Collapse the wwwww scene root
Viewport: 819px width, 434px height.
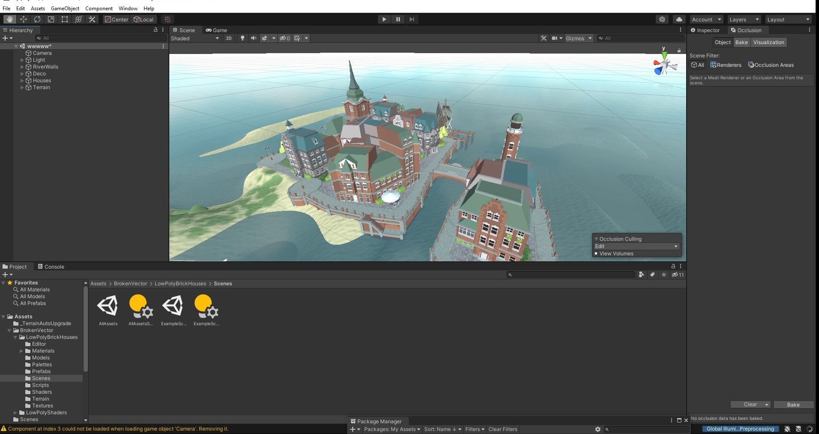coord(16,46)
